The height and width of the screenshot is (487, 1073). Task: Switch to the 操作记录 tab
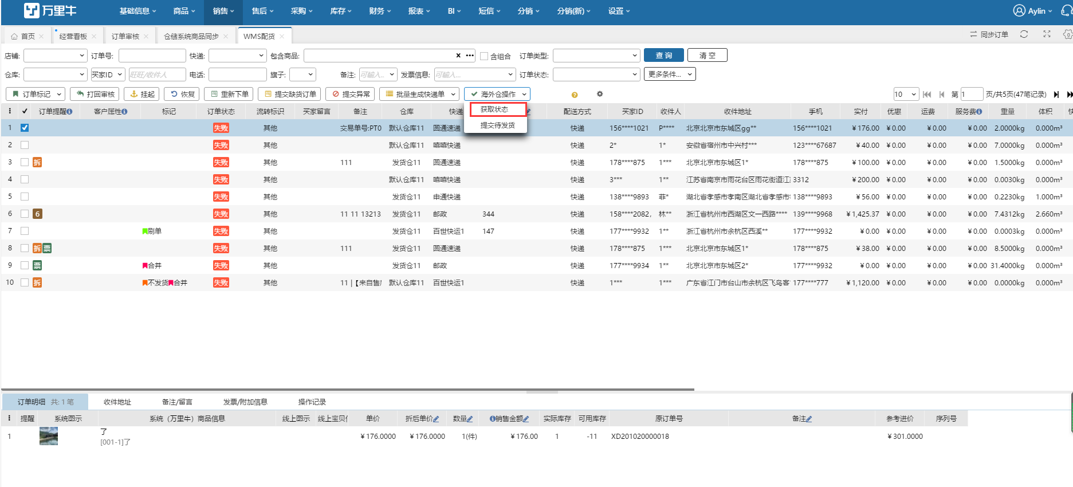click(312, 402)
